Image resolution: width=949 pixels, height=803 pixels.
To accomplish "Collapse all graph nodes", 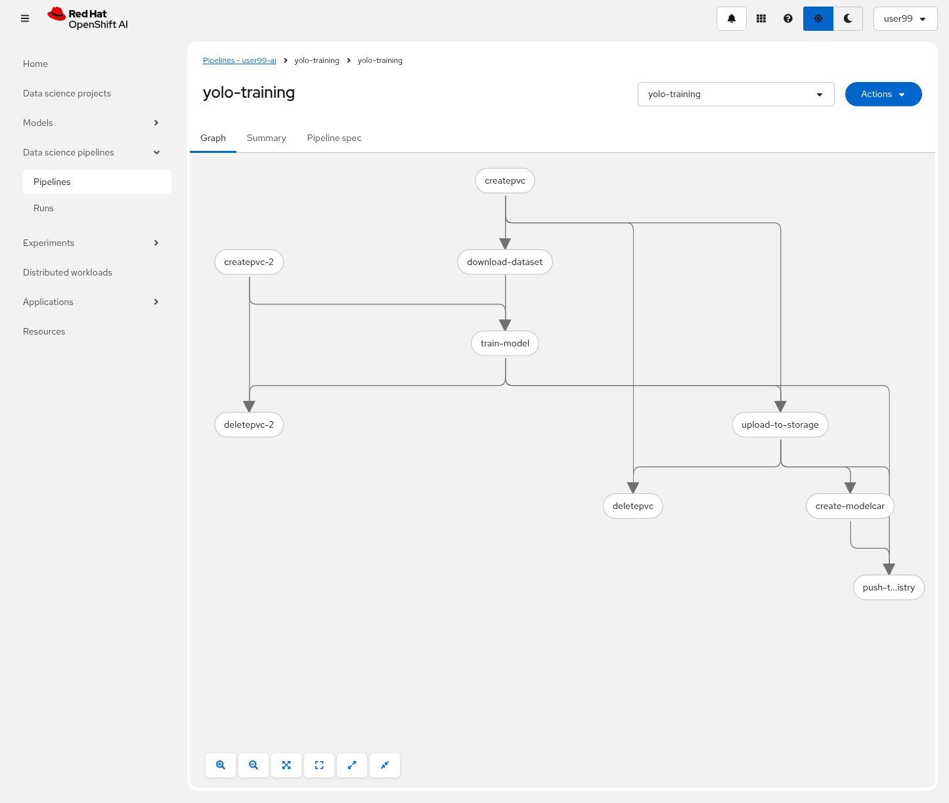I will (x=385, y=765).
